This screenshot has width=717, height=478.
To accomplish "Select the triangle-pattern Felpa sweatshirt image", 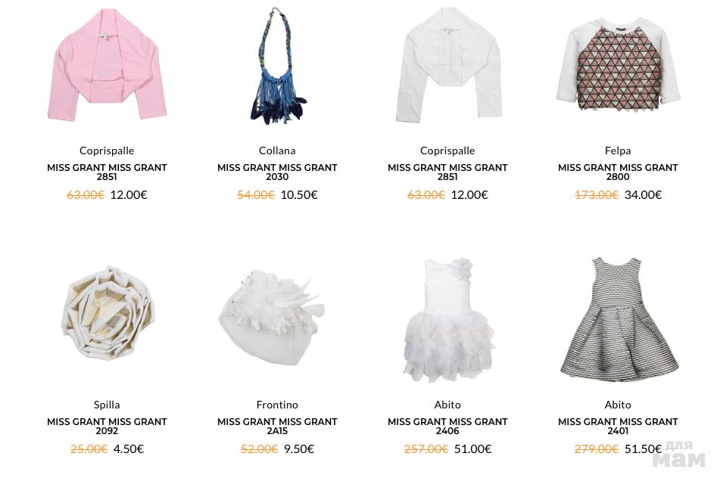I will pos(618,67).
